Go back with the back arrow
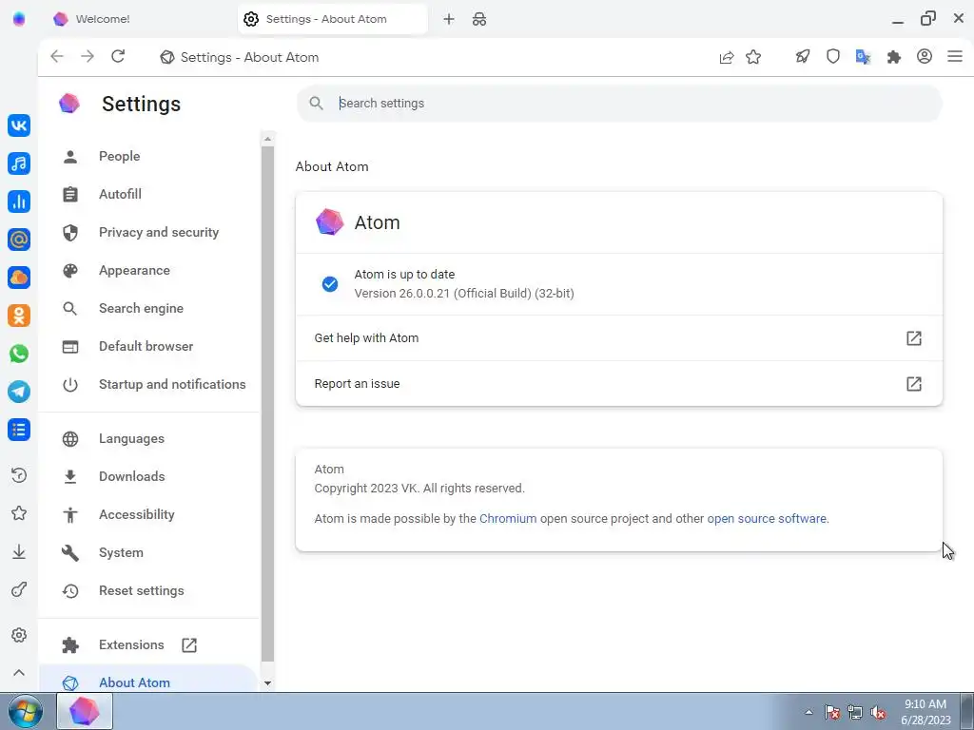 [57, 56]
